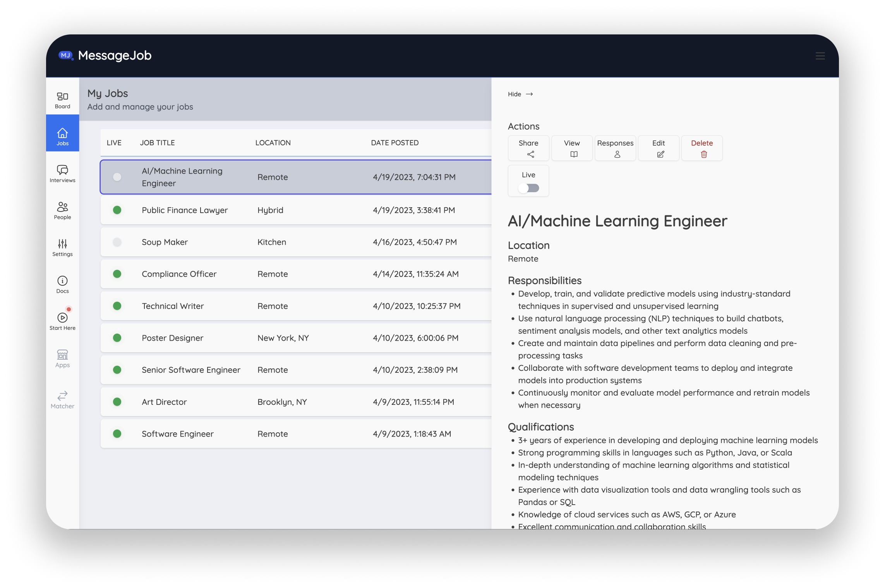The image size is (885, 587).
Task: Click the Start Here play icon
Action: click(x=62, y=318)
